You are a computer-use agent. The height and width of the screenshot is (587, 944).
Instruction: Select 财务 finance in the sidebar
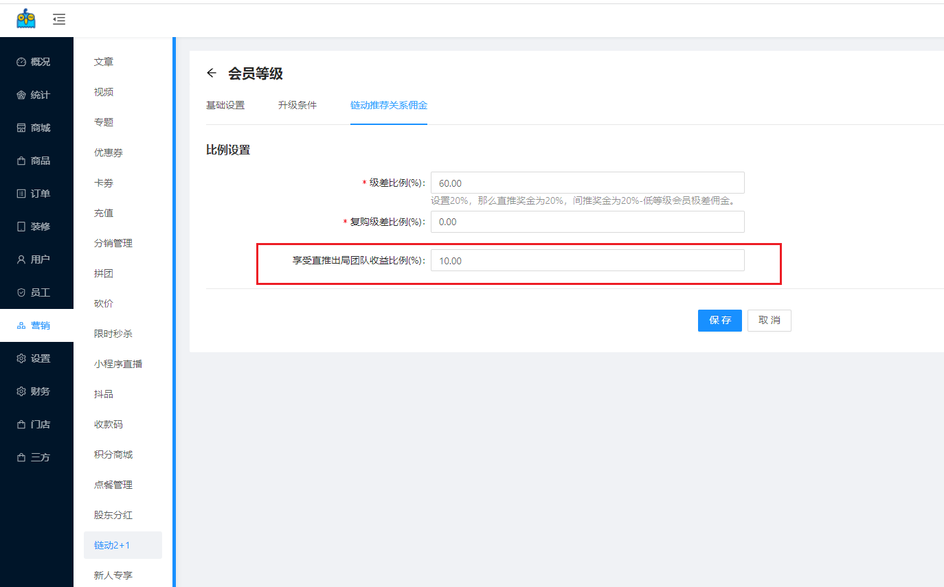36,391
